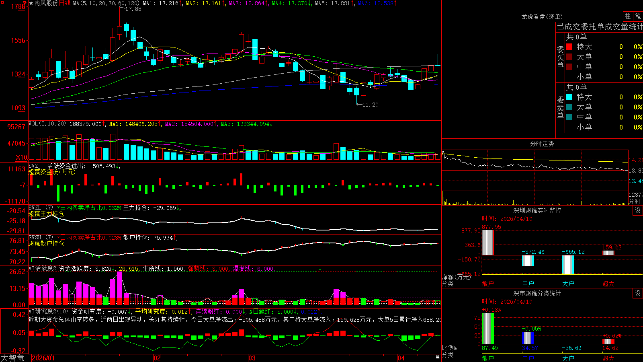The height and width of the screenshot is (362, 643).
Task: Click the 1556 price axis label
Action: (x=18, y=40)
